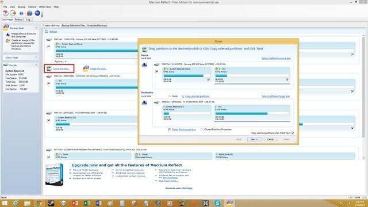Collapse the Details panel chevron
The width and height of the screenshot is (368, 207).
36,65
